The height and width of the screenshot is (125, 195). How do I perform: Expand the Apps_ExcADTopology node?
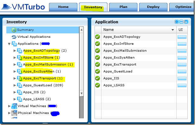[x=15, y=51]
